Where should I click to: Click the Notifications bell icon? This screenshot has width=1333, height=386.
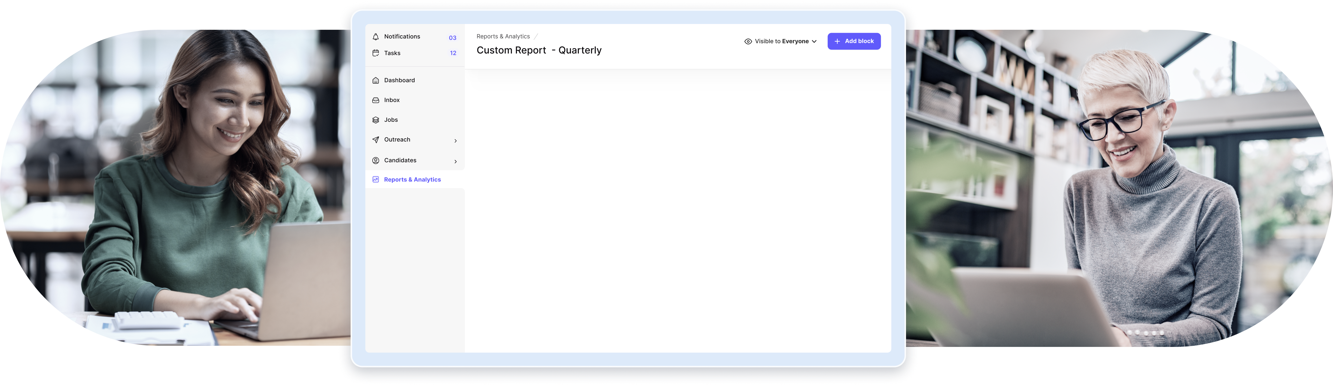click(376, 37)
